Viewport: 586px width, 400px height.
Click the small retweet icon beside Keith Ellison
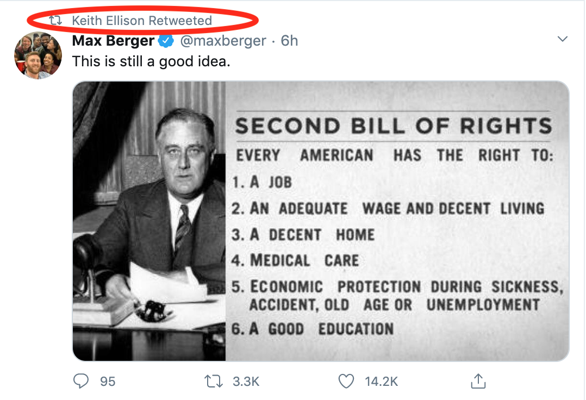(56, 21)
